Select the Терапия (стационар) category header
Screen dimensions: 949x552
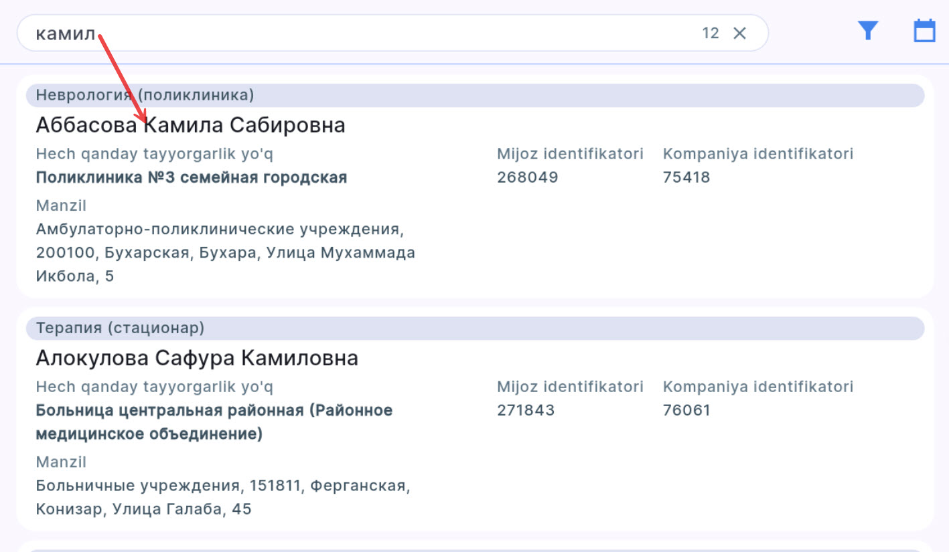[120, 328]
